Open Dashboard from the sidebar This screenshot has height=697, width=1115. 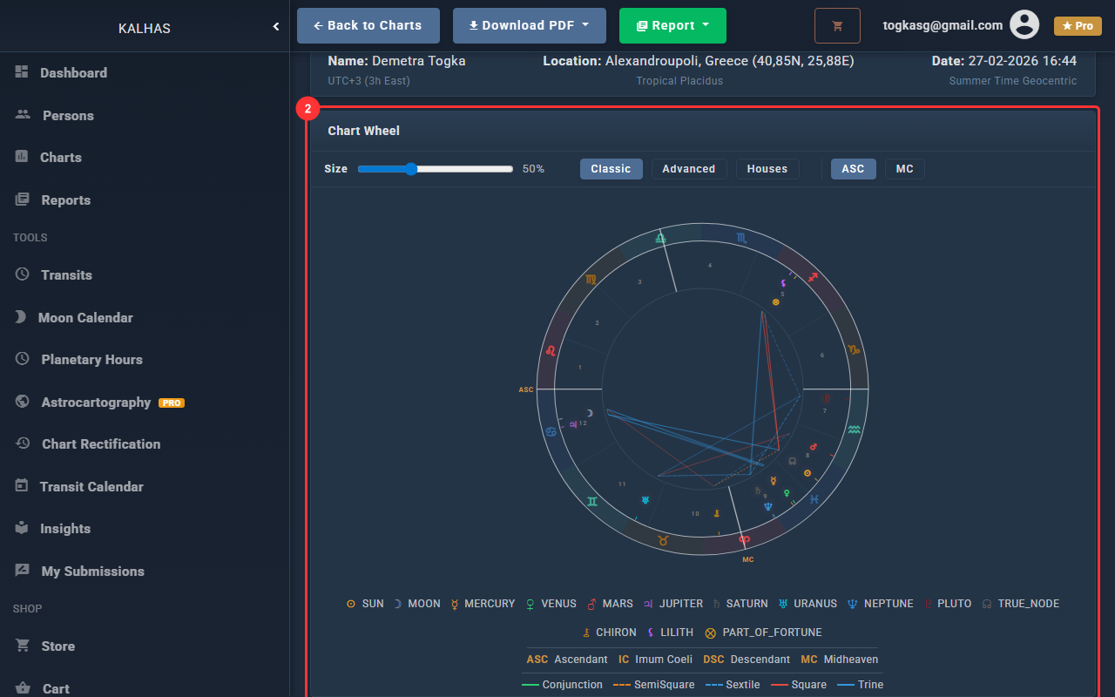[x=73, y=73]
